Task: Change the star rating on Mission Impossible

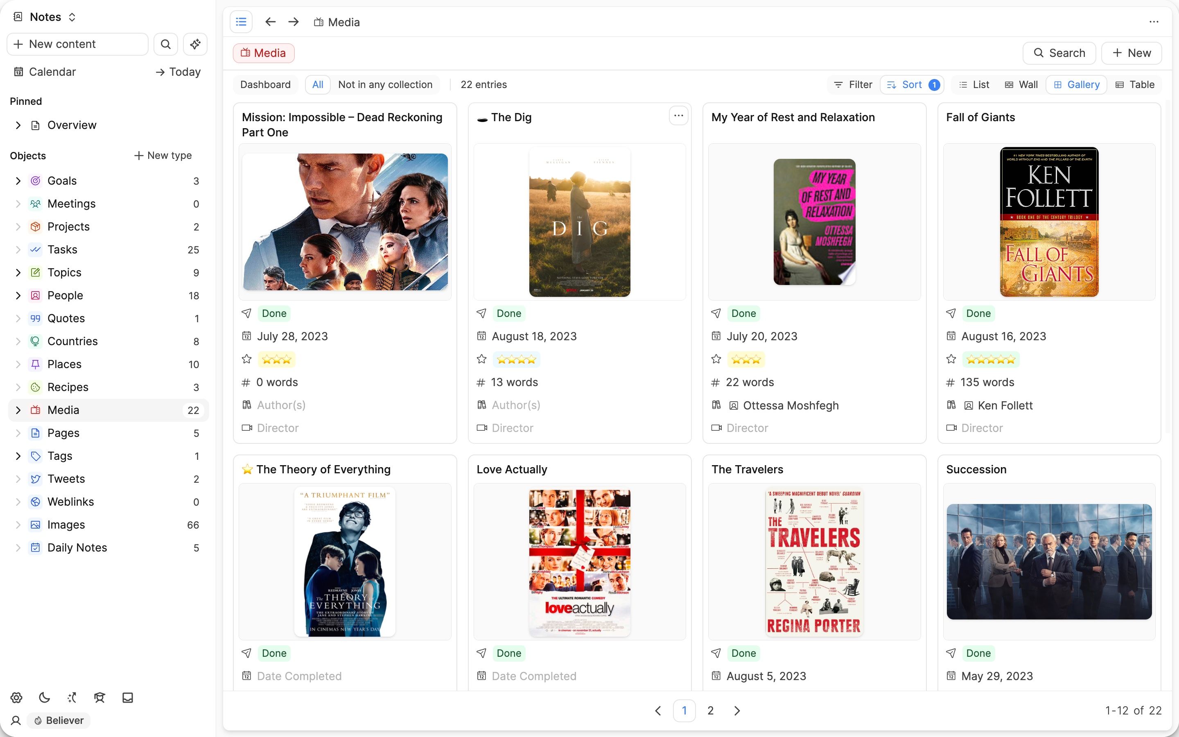Action: pyautogui.click(x=276, y=359)
